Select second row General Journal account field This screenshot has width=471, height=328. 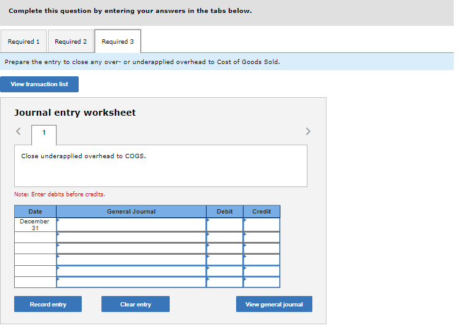(x=131, y=237)
